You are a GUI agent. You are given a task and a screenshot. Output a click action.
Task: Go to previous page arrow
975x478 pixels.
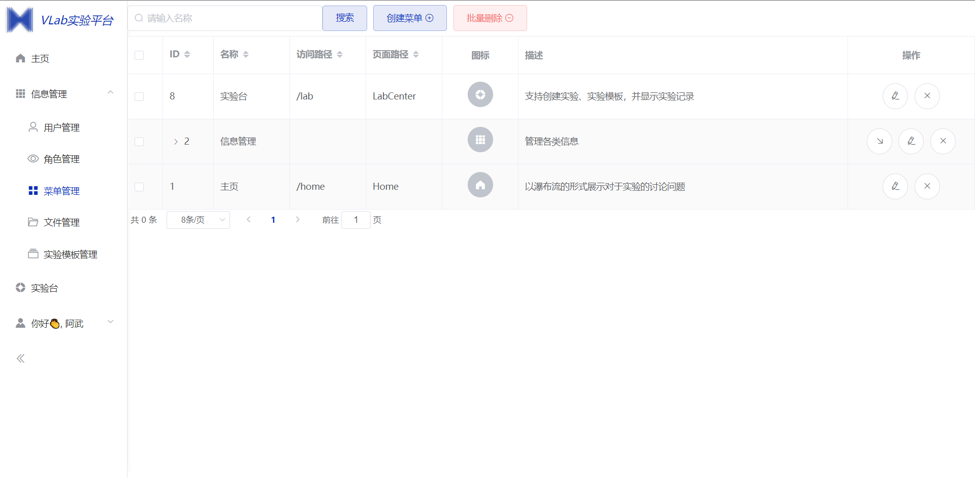pyautogui.click(x=248, y=220)
